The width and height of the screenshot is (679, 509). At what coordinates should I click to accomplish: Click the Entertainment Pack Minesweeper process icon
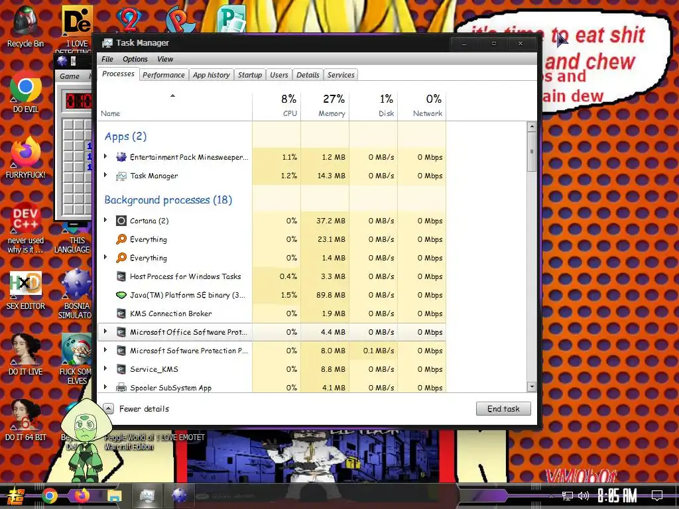(121, 156)
